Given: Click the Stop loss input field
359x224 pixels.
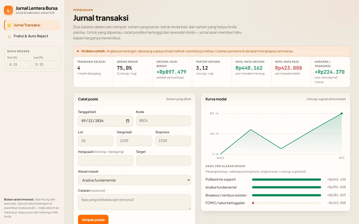Looking at the screenshot, I should [173, 141].
